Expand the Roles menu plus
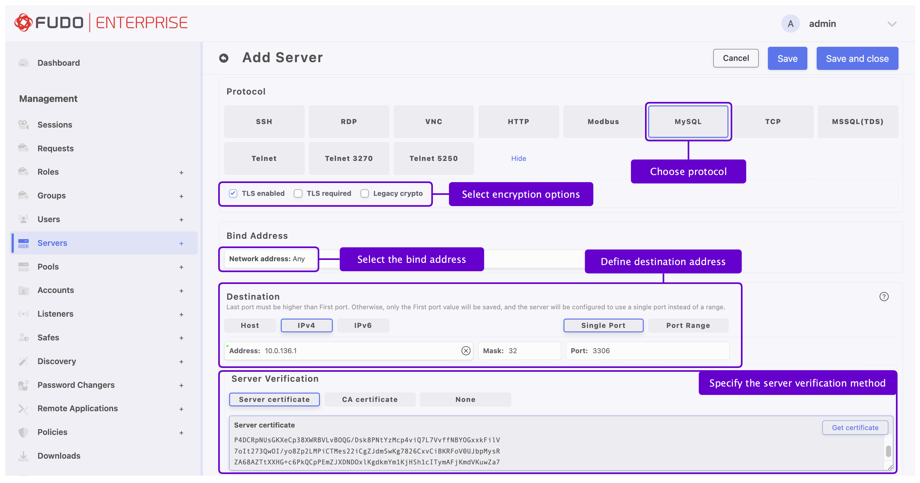Image resolution: width=920 pixels, height=483 pixels. click(181, 172)
